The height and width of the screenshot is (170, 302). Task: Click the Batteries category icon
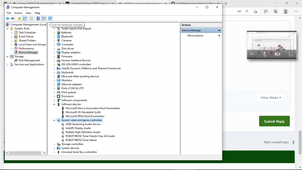[x=59, y=33]
